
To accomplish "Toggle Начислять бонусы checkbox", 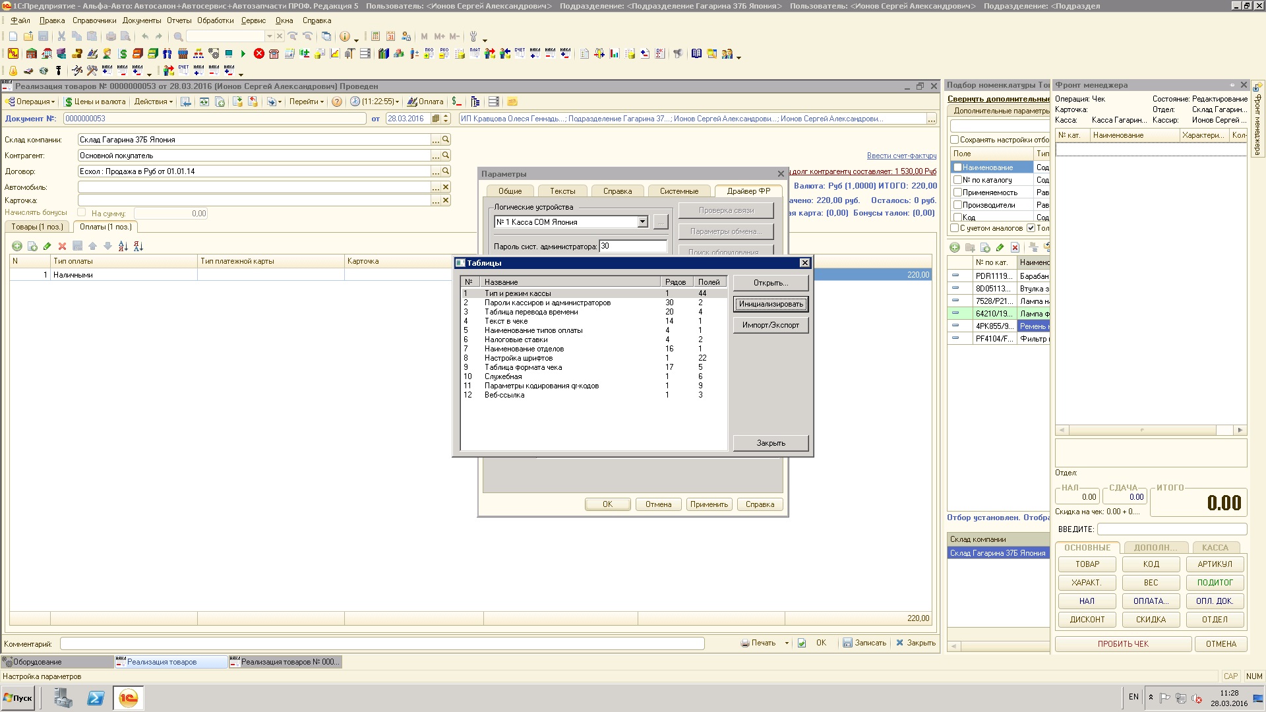I will [82, 212].
